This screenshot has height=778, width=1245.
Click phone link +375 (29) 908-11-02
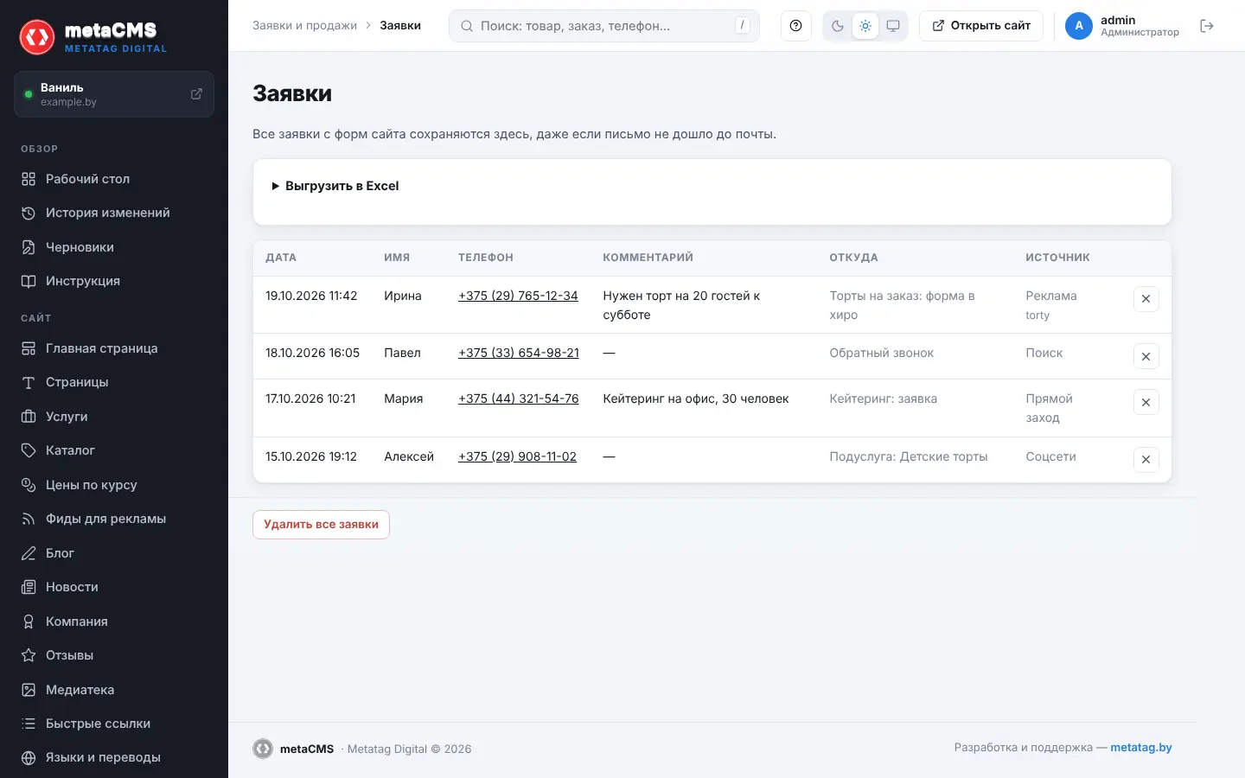pos(517,456)
